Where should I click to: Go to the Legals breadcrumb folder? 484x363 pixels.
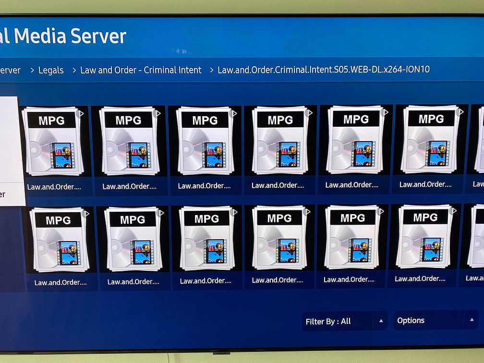(51, 71)
